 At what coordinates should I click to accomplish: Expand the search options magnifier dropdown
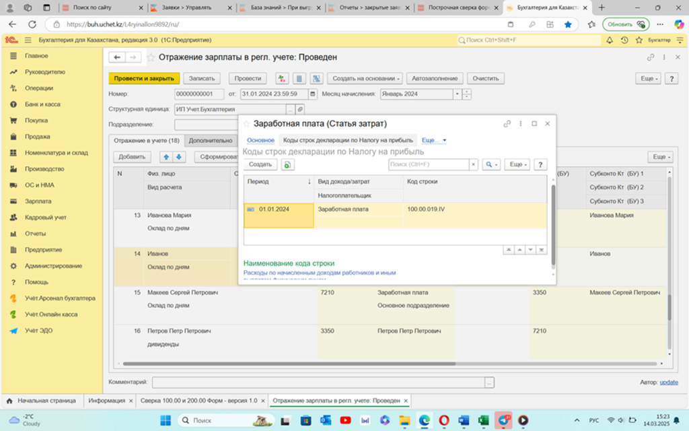[x=491, y=164]
